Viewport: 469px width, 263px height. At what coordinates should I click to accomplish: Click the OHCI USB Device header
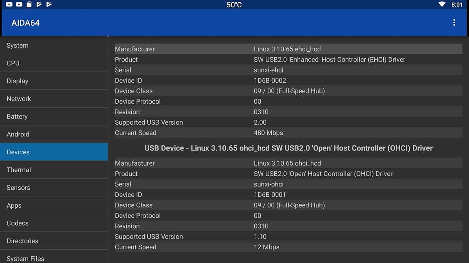[x=288, y=148]
